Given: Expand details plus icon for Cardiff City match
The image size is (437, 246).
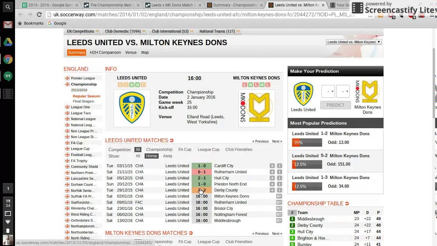Looking at the screenshot, I should click(272, 166).
